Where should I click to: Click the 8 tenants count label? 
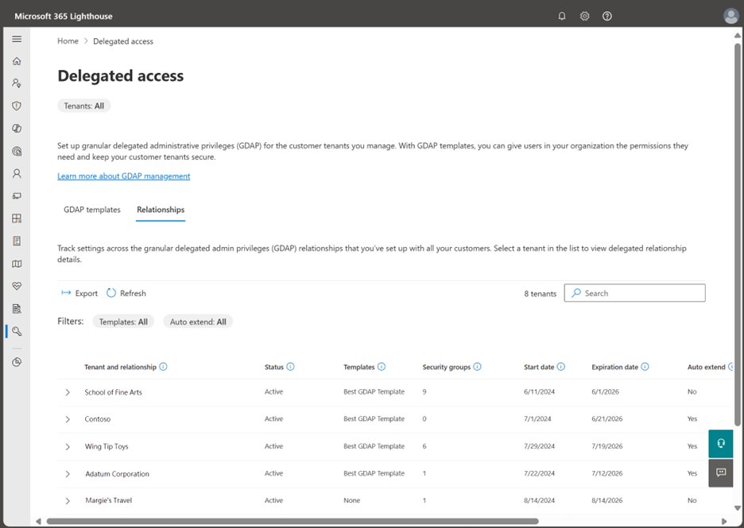[540, 294]
